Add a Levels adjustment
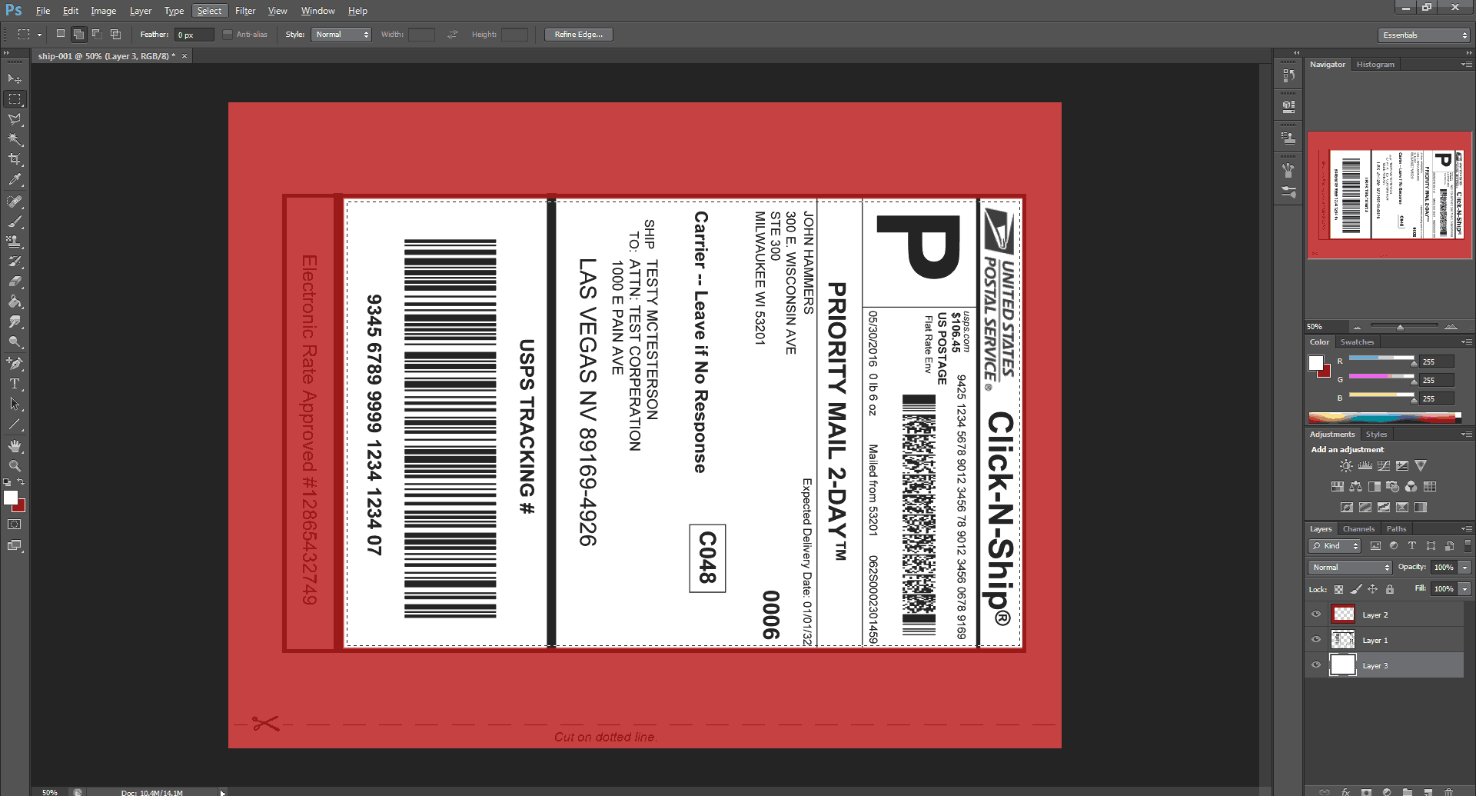Screen dimensions: 1476x796 (1365, 466)
